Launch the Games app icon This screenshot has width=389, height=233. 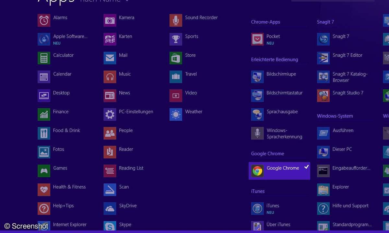[44, 171]
